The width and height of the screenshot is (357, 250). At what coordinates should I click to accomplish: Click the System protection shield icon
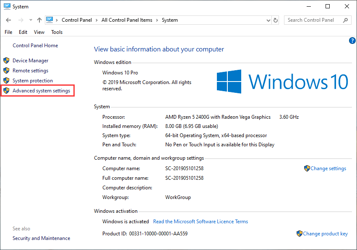click(6, 81)
